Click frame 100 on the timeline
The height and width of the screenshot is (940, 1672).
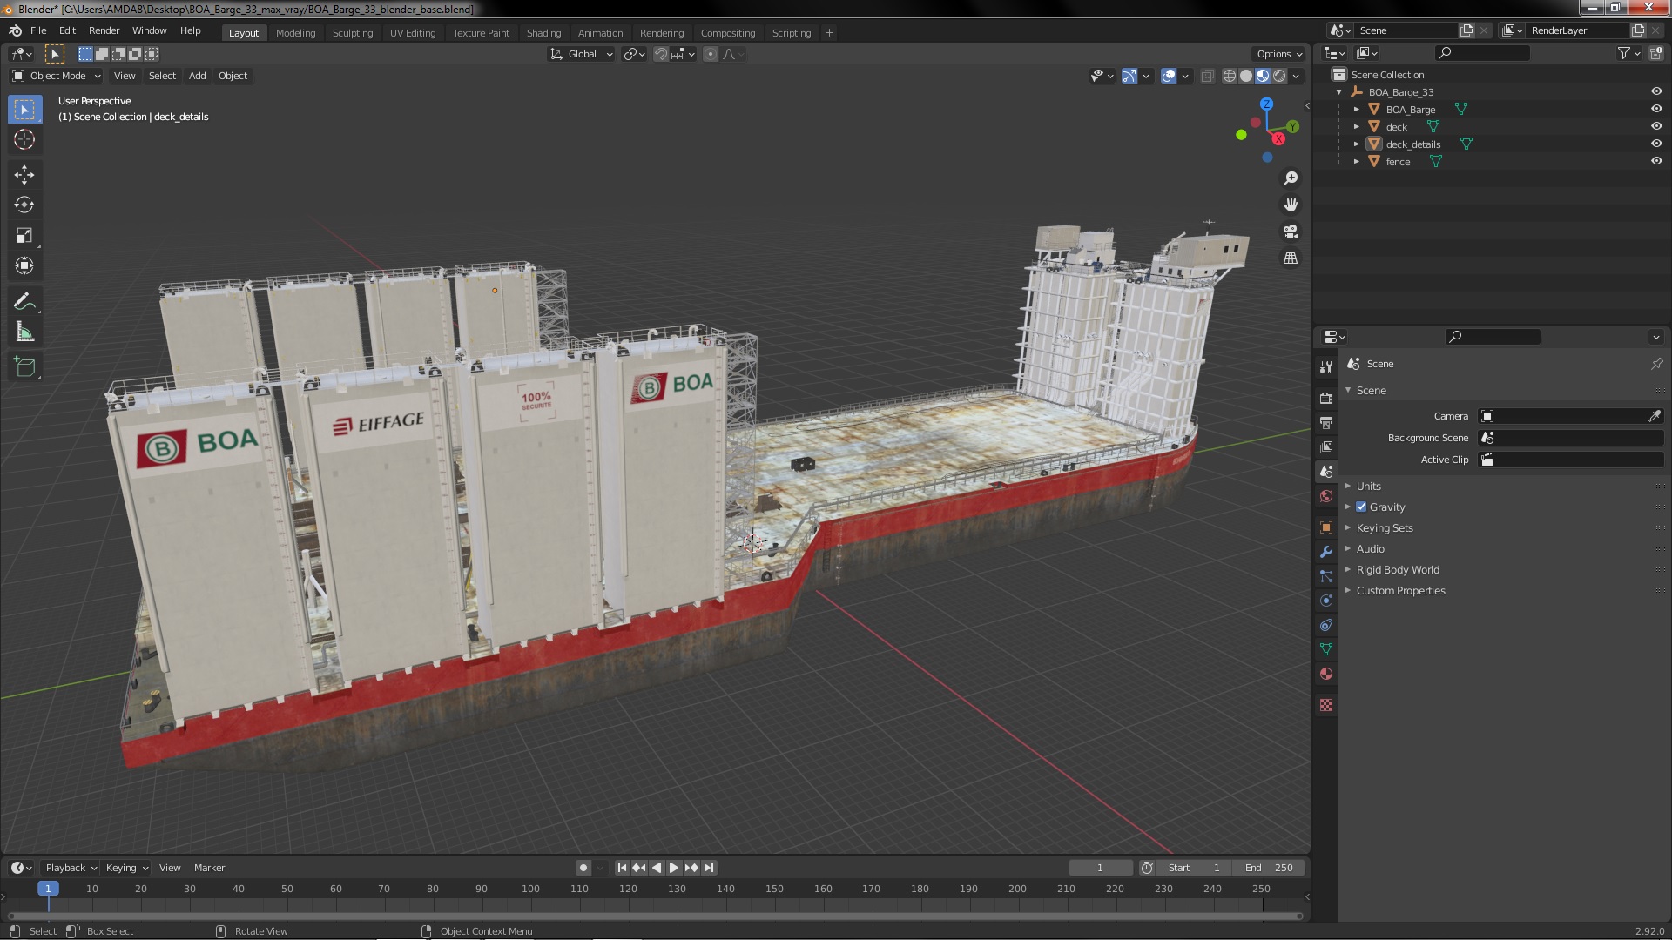point(530,890)
